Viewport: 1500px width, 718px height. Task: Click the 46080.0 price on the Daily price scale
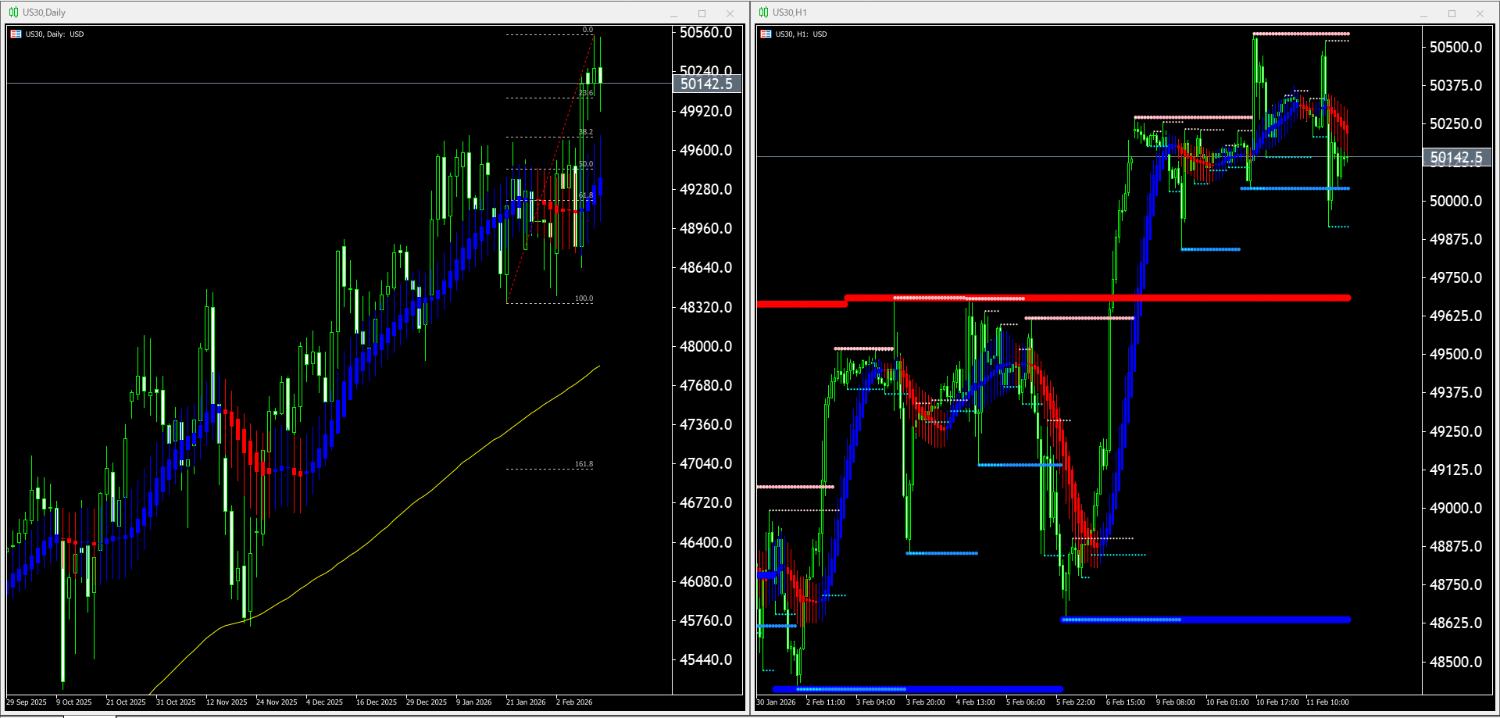[705, 581]
